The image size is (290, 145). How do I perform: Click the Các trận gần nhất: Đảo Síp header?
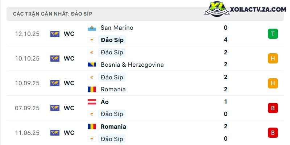click(x=53, y=14)
